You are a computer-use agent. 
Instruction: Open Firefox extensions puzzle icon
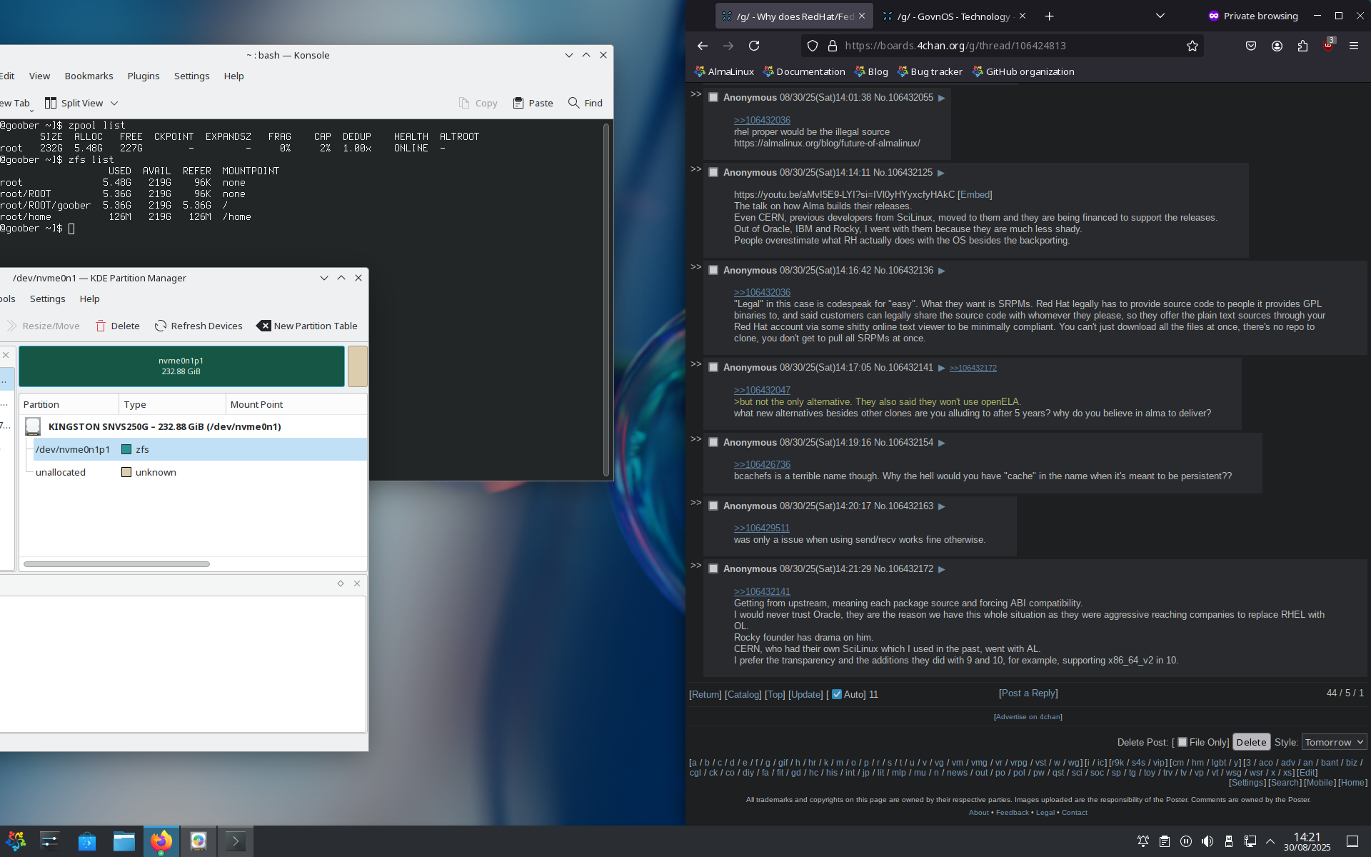1302,46
